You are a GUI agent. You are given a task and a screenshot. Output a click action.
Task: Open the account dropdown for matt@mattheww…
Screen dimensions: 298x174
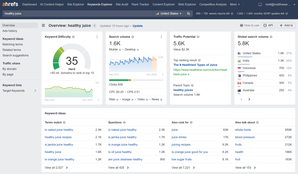tap(280, 4)
